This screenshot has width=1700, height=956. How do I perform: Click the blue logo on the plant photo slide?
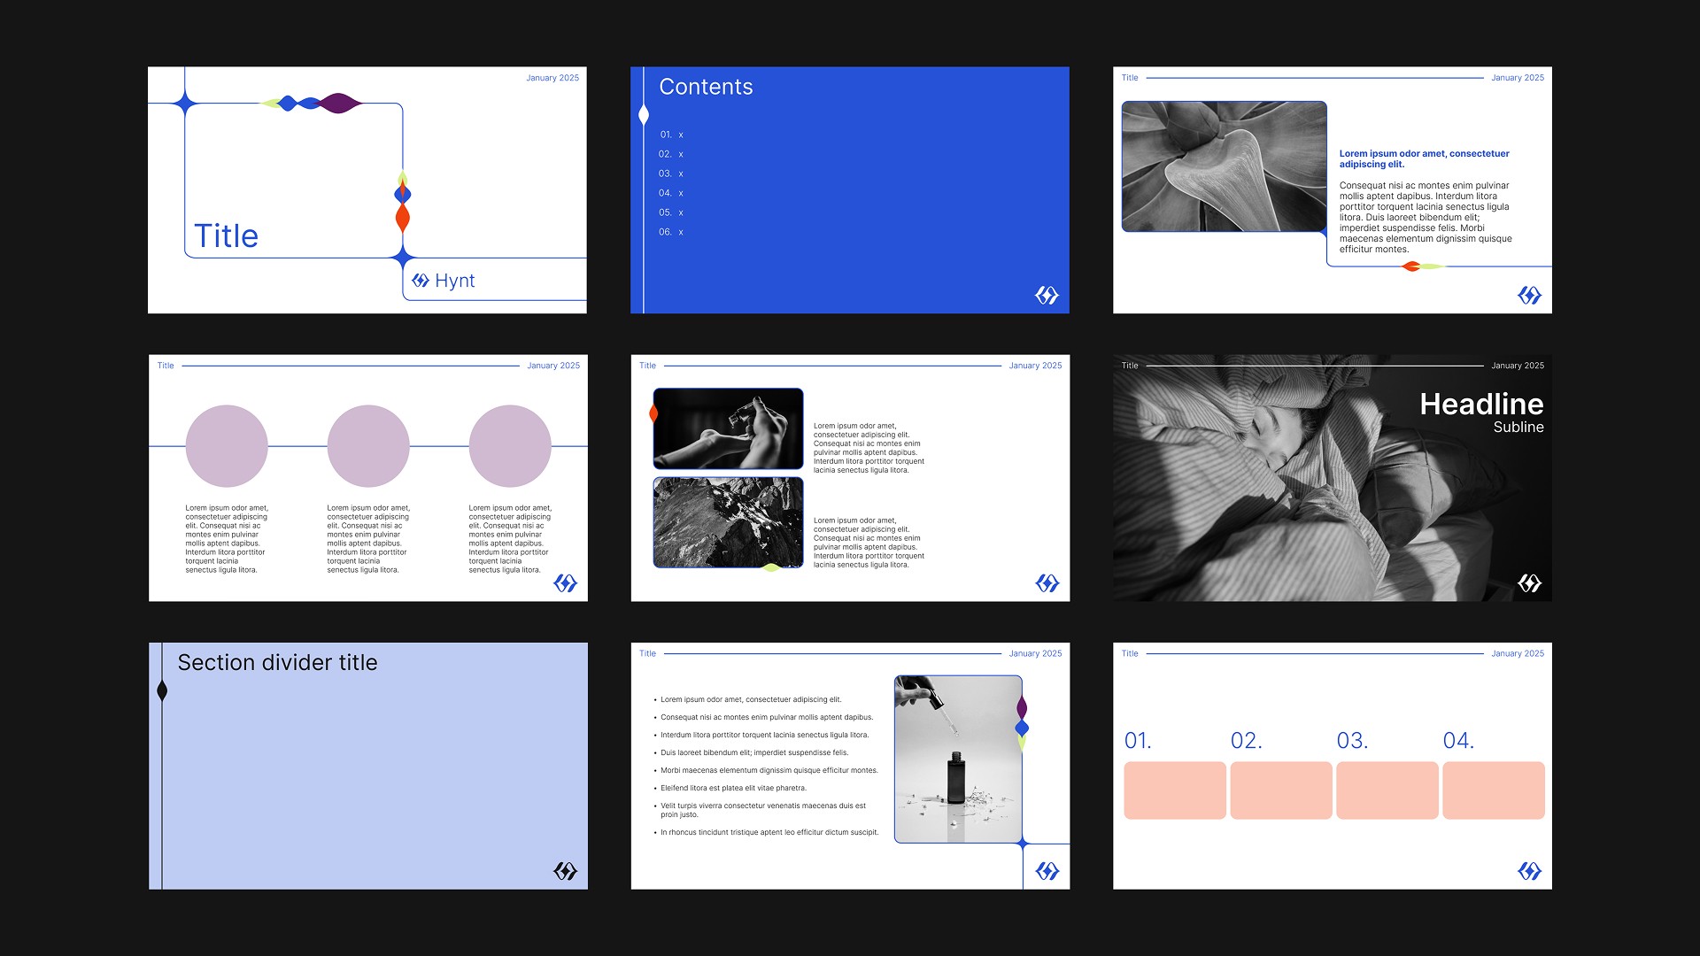coord(1529,295)
